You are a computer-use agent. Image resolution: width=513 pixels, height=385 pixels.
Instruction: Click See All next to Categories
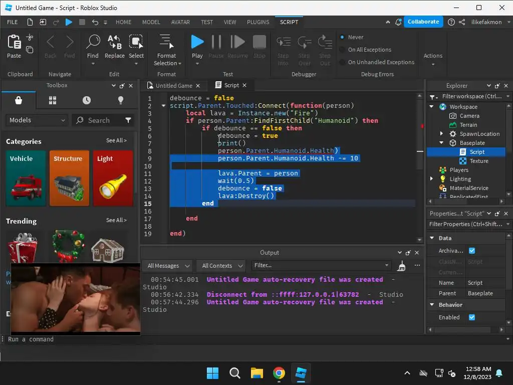point(116,140)
